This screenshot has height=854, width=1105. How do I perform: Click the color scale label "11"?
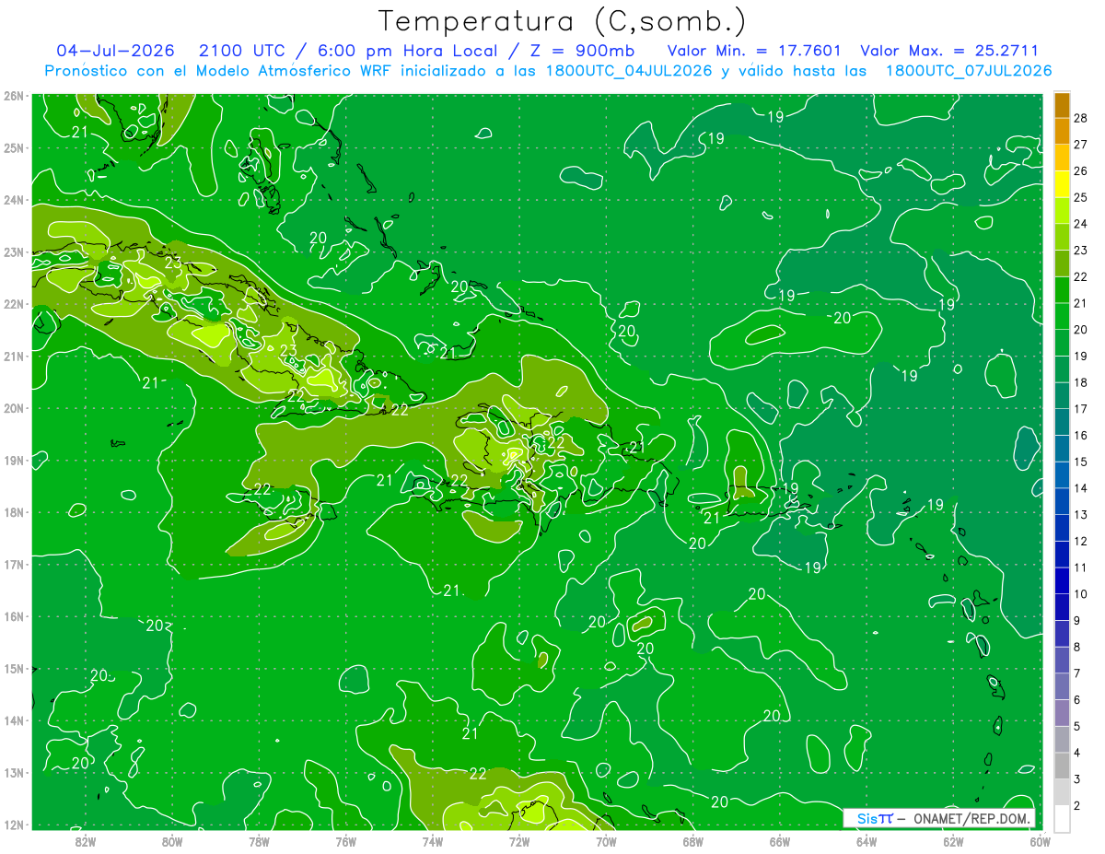pyautogui.click(x=1081, y=567)
